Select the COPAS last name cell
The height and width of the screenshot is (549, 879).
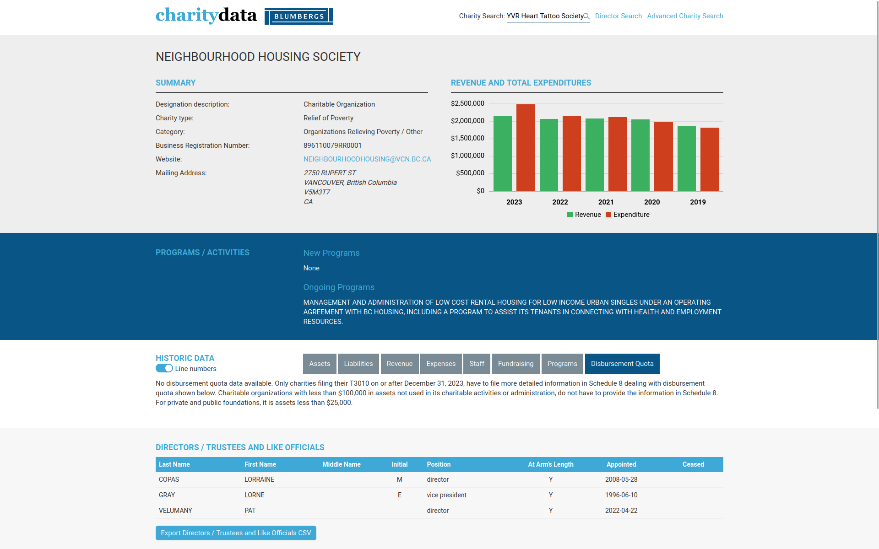point(169,479)
